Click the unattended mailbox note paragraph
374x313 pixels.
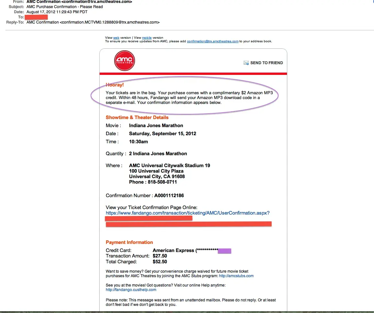pyautogui.click(x=191, y=302)
